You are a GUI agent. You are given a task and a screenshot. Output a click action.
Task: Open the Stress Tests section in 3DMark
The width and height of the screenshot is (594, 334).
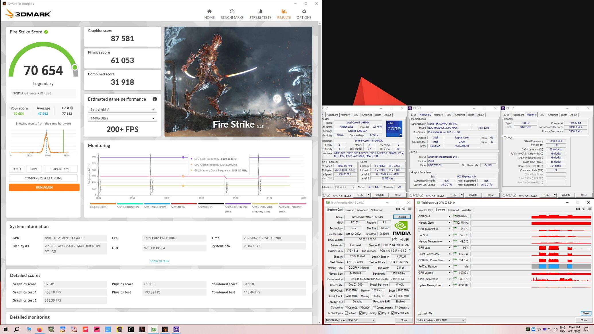260,14
